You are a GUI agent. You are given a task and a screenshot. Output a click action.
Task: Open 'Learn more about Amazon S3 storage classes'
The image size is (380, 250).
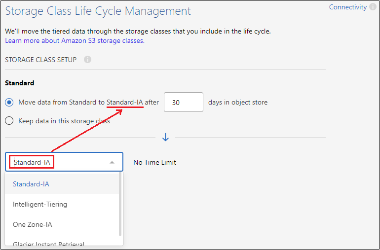point(74,40)
